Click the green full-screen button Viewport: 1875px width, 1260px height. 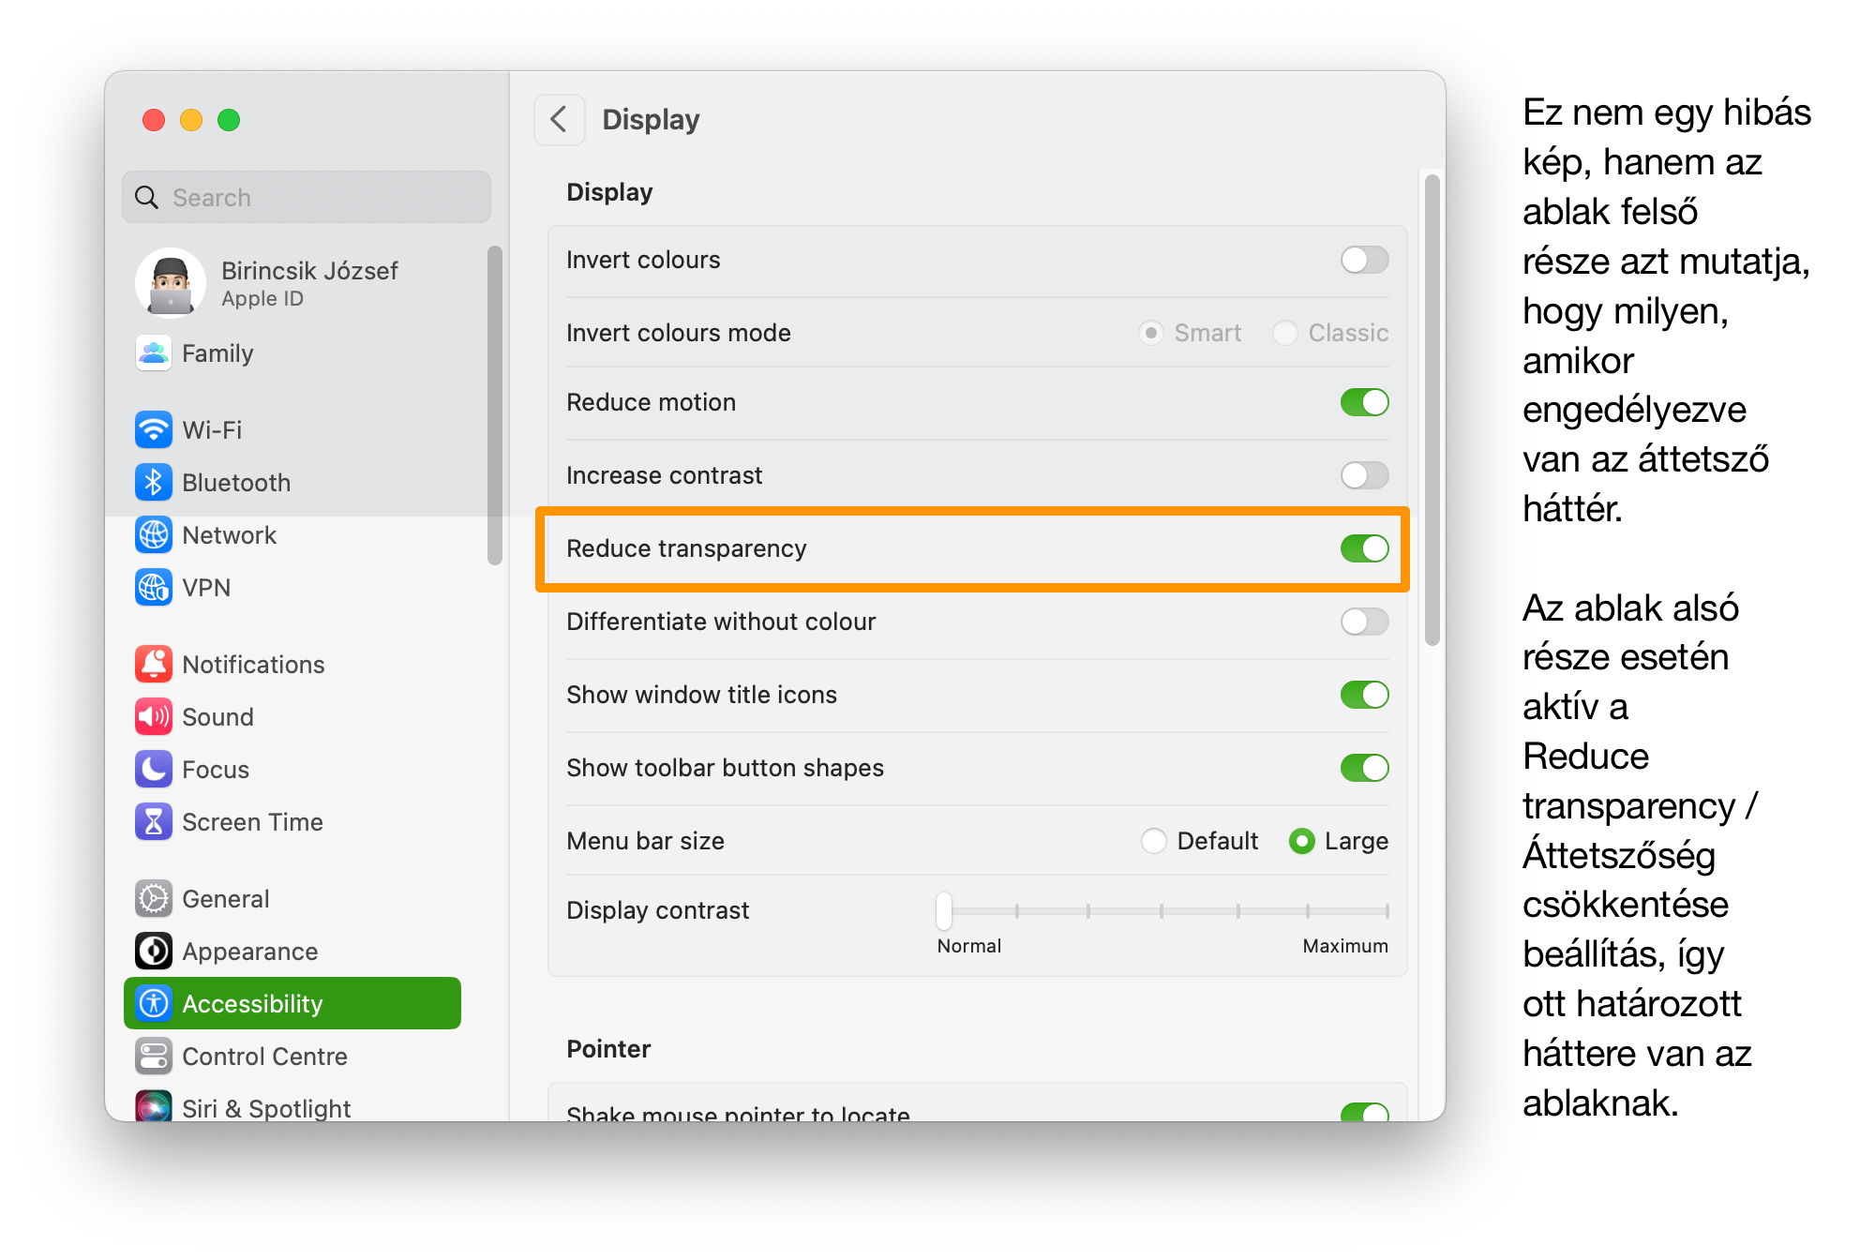(x=229, y=120)
